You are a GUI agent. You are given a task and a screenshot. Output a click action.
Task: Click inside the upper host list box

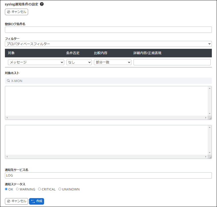point(106,100)
